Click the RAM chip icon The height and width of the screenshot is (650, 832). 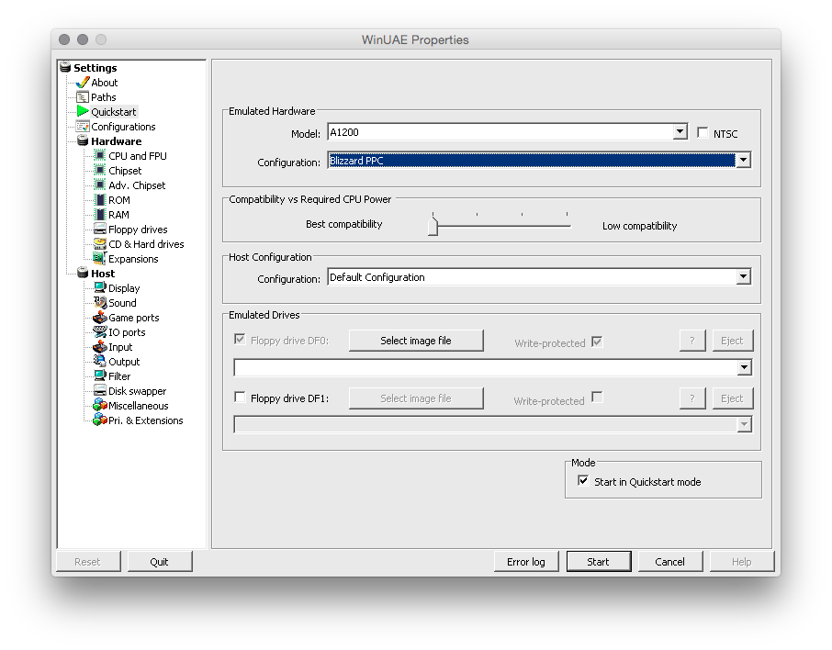[99, 214]
